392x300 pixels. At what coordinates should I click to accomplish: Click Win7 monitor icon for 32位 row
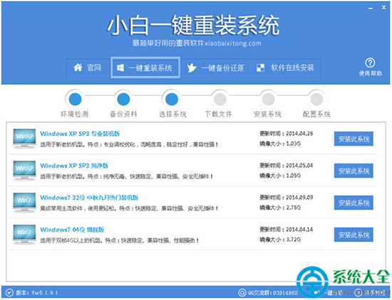[24, 203]
